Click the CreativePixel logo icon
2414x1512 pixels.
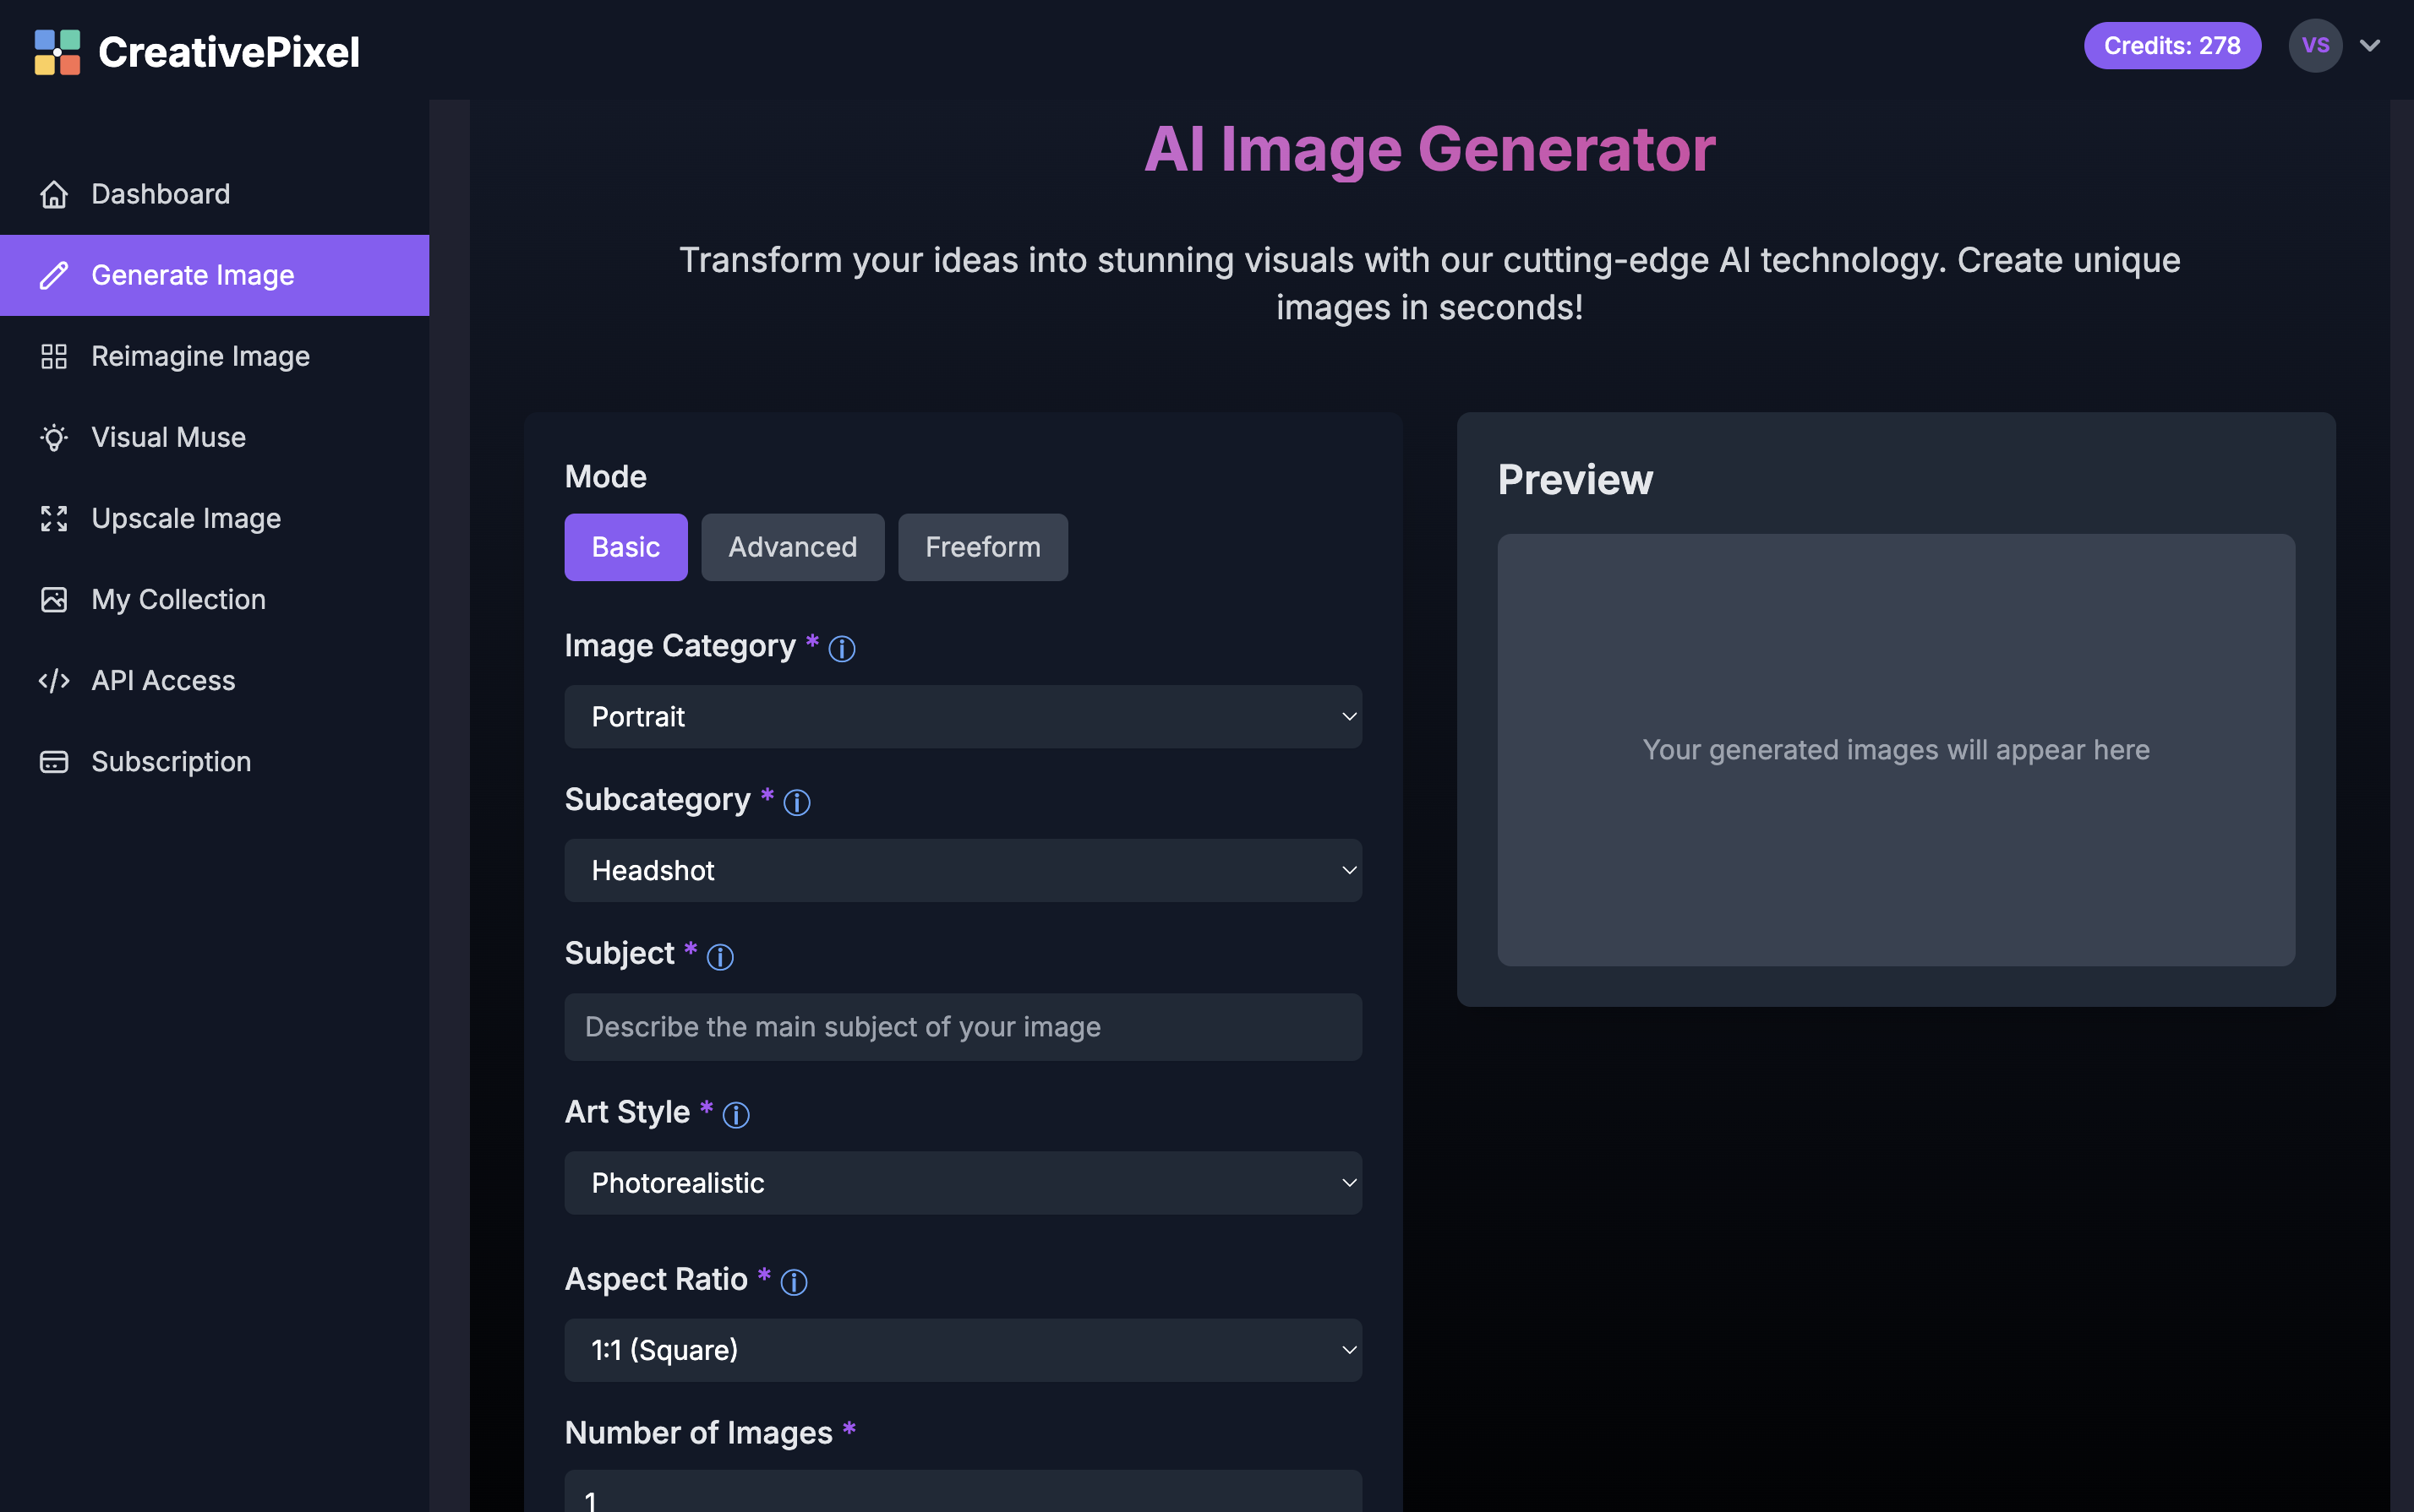pos(57,52)
